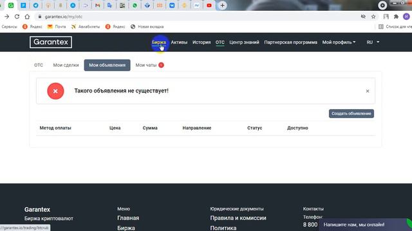Viewport: 412px width, 231px height.
Task: Switch to the Мои сделки tab
Action: point(66,65)
